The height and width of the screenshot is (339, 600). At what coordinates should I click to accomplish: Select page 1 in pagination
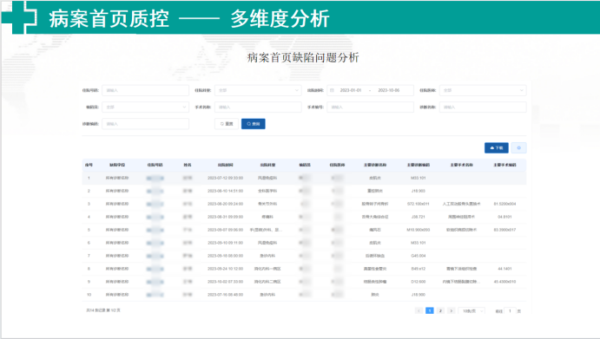tap(430, 310)
